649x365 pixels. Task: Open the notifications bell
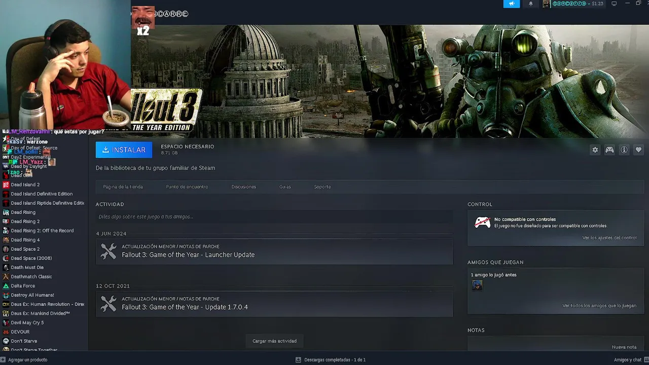point(531,4)
